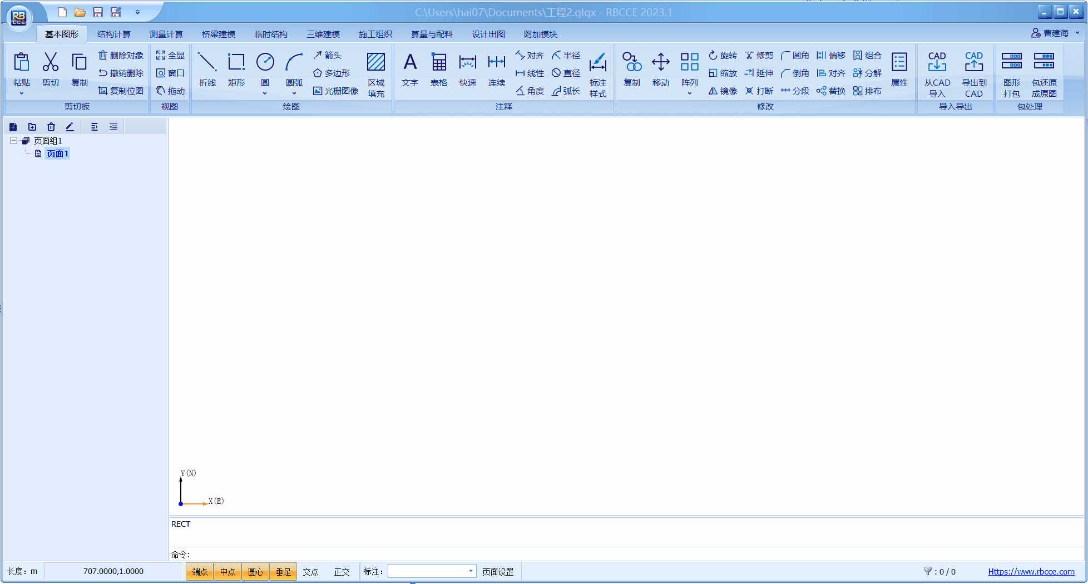Open the 桥梁建模 ribbon tab

[218, 34]
